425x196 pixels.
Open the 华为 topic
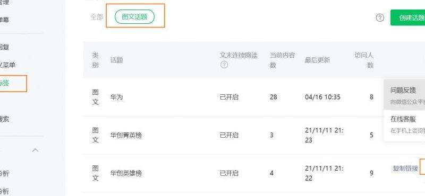(x=116, y=97)
